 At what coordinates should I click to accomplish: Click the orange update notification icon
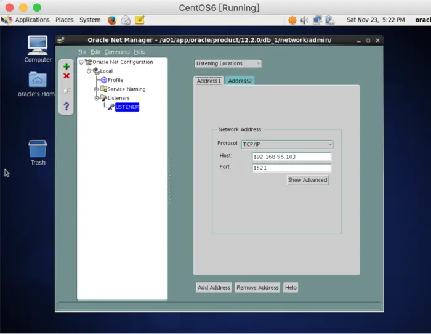[292, 20]
